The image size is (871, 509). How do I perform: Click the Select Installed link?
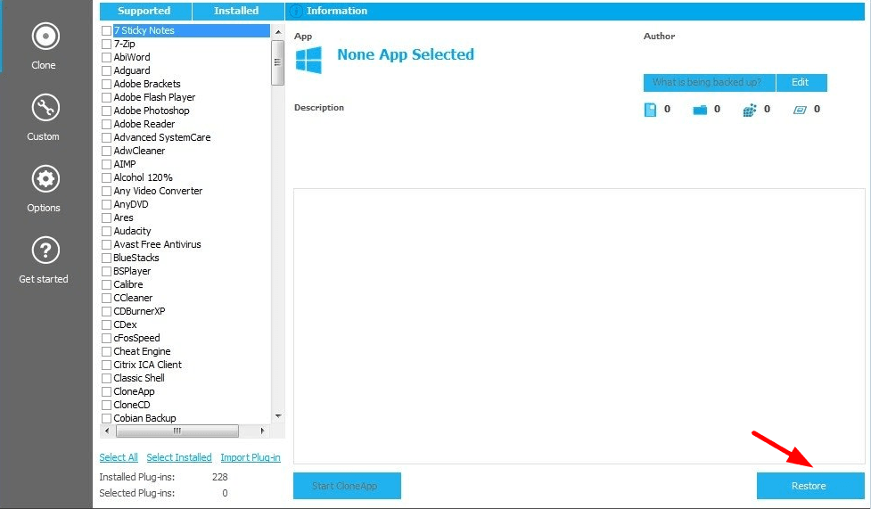(x=179, y=457)
